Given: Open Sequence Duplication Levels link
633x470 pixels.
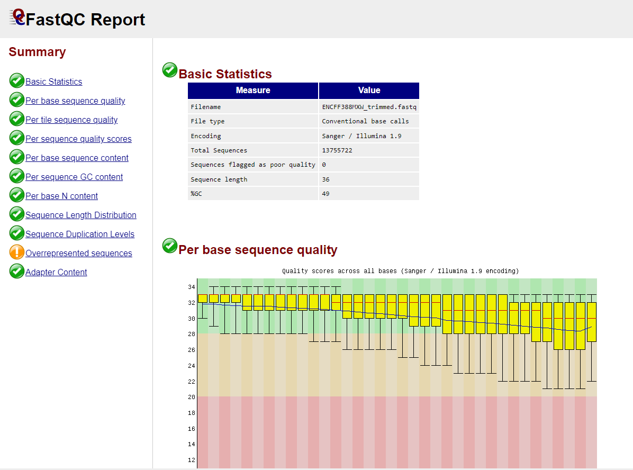Looking at the screenshot, I should point(80,234).
